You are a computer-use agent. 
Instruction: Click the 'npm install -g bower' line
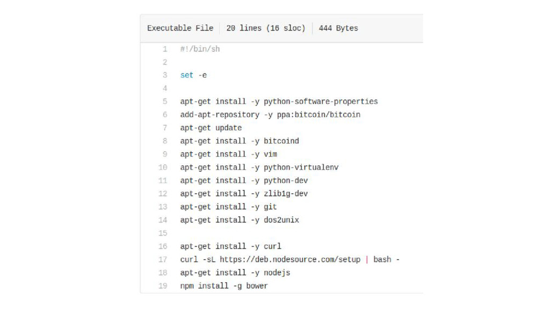[x=224, y=286]
